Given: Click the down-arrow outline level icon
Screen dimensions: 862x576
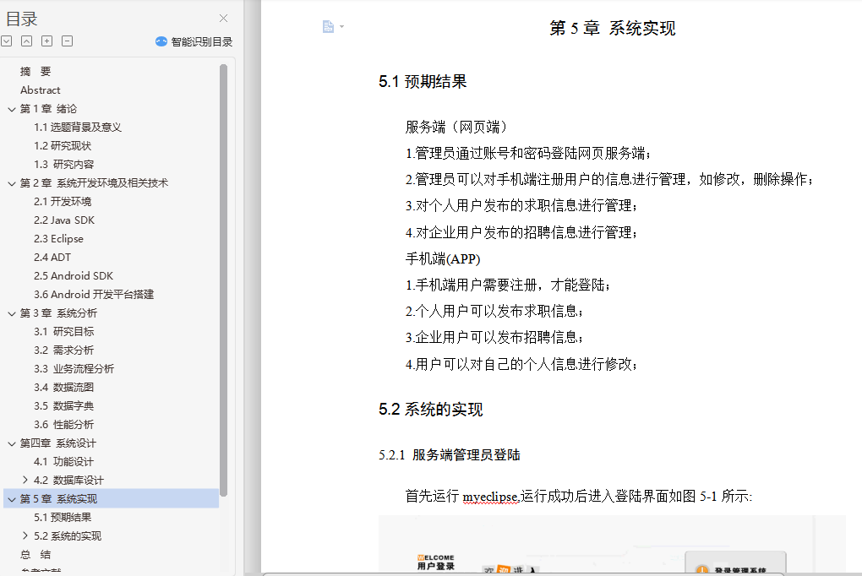Looking at the screenshot, I should pos(7,41).
